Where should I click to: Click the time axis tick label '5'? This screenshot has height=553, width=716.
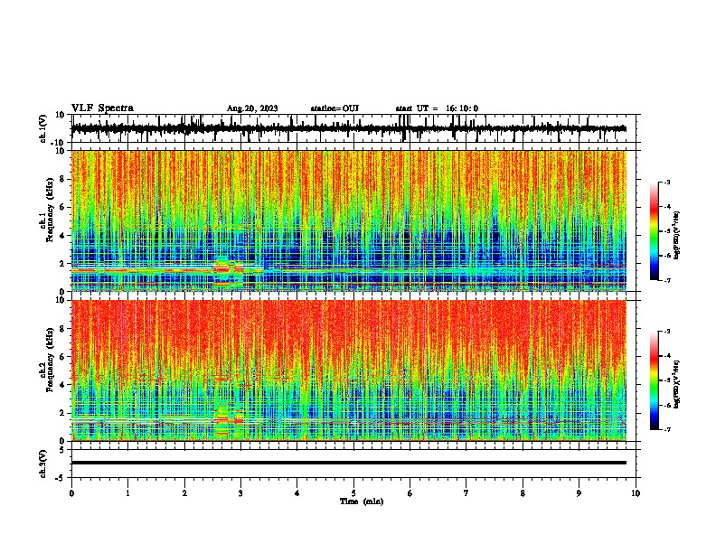click(x=353, y=493)
